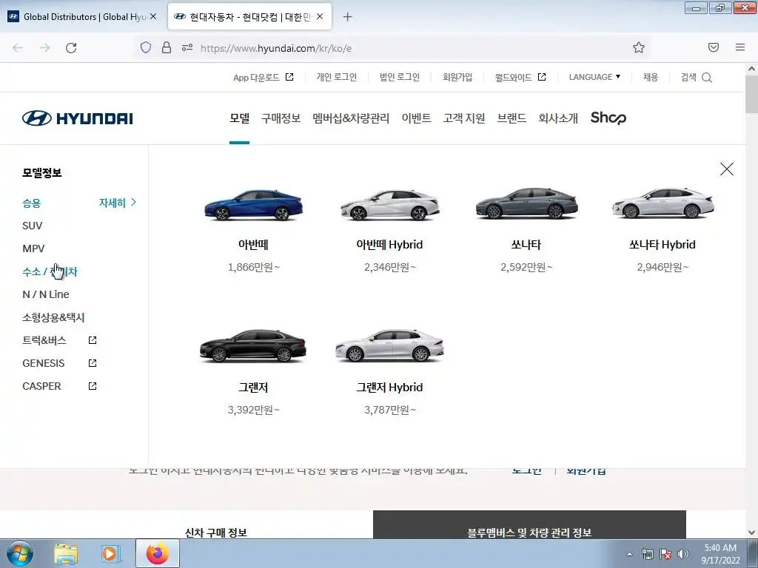Open the 고객 지원 menu

click(x=464, y=118)
